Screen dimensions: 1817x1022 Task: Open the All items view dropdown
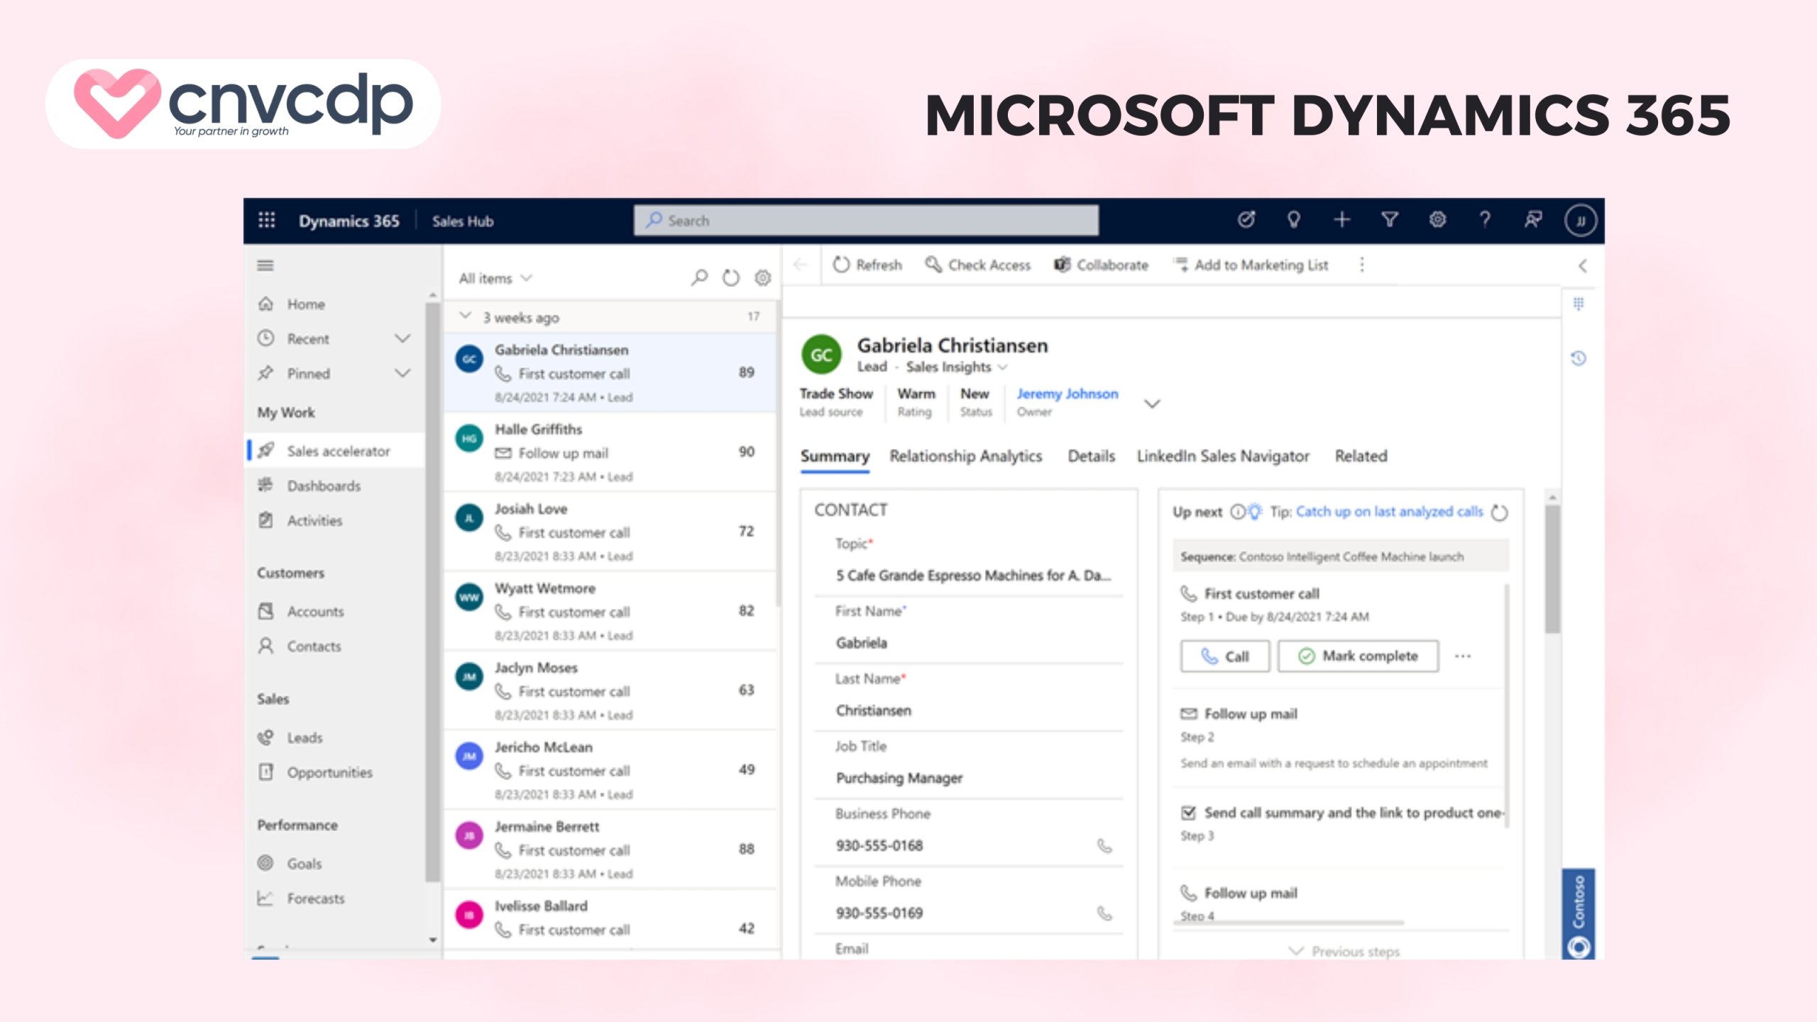(x=497, y=278)
